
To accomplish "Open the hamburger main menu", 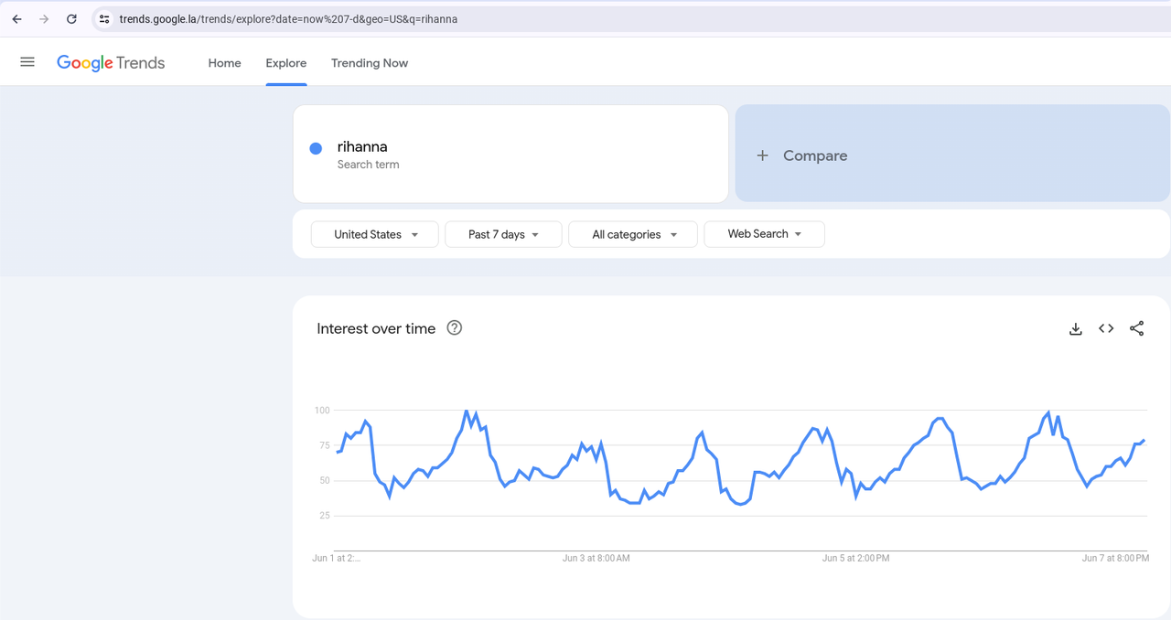I will coord(27,62).
